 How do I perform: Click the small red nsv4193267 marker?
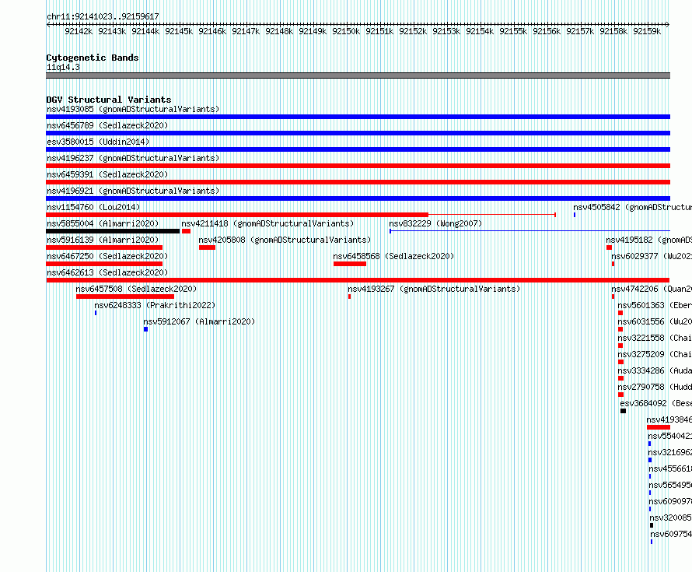[x=350, y=297]
